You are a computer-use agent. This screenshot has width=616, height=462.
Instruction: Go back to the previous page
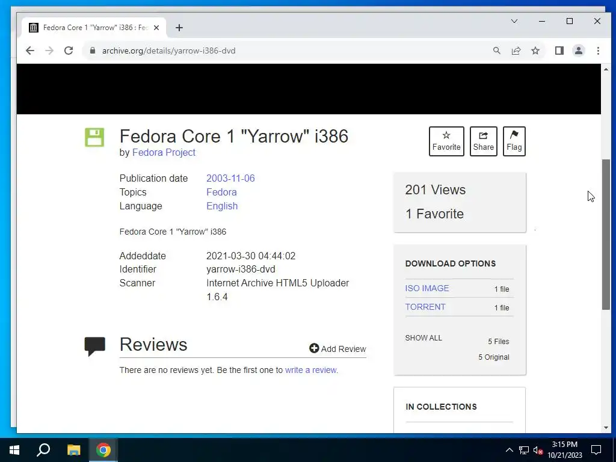(30, 51)
